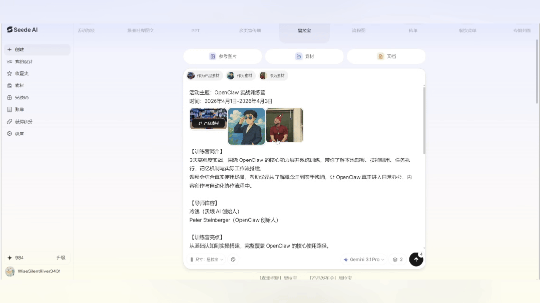Image resolution: width=540 pixels, height=303 pixels.
Task: Switch to the PPT tab
Action: point(195,30)
